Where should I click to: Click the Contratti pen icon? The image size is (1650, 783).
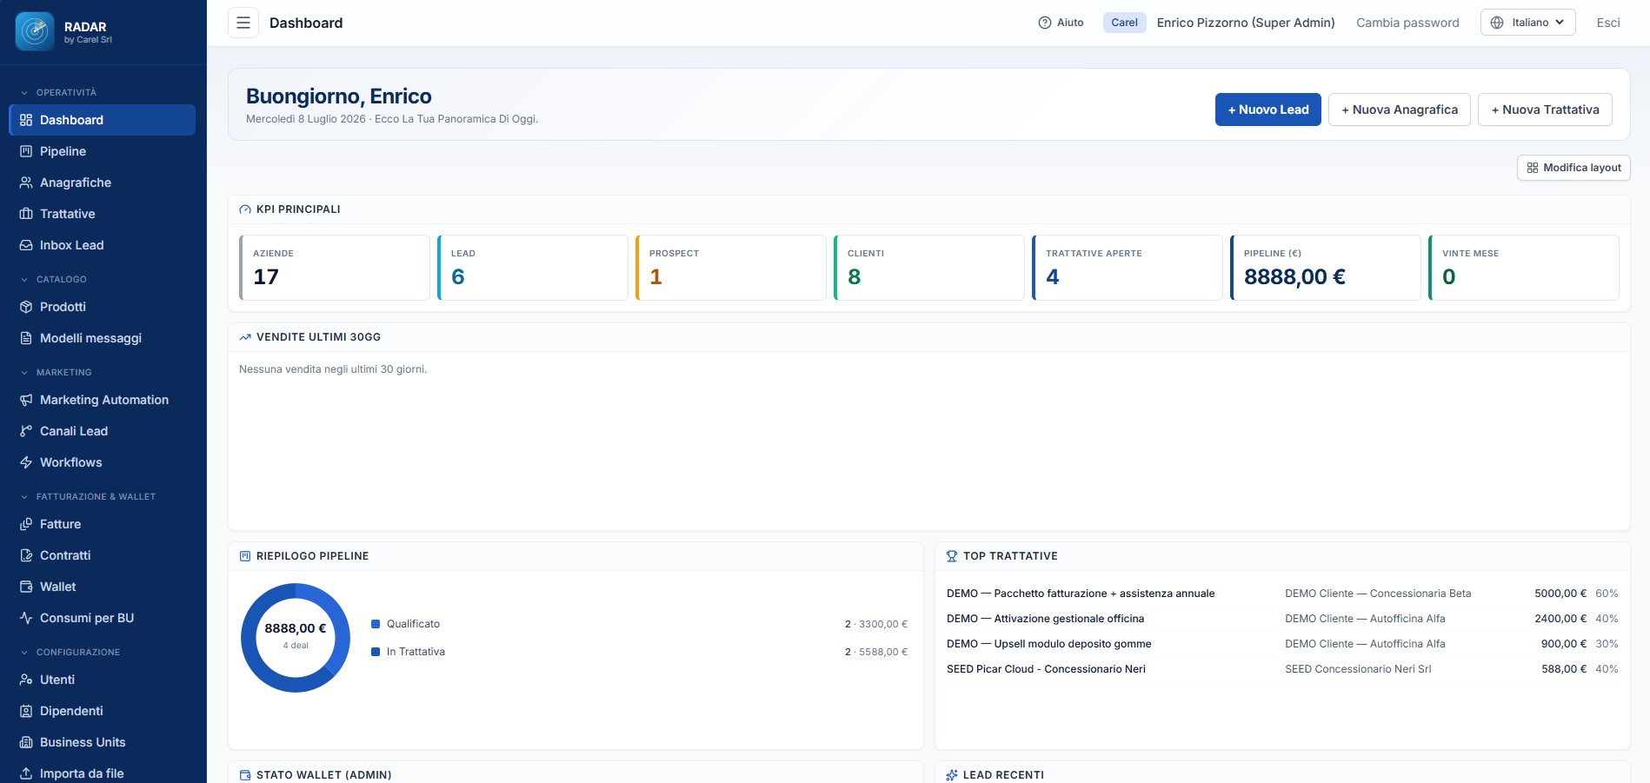coord(26,555)
